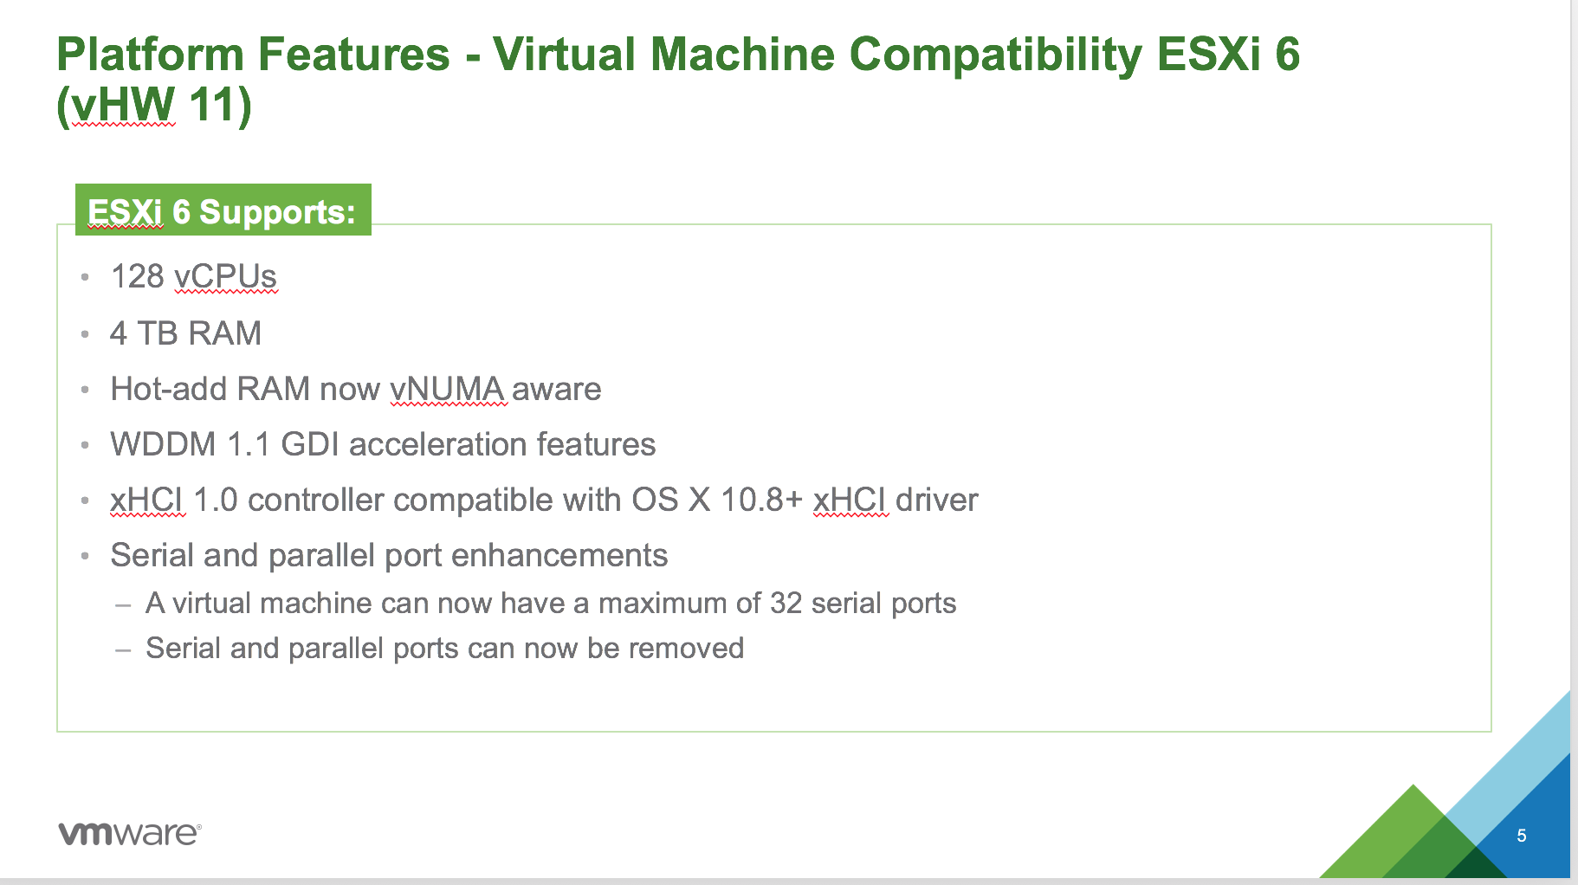The width and height of the screenshot is (1578, 885).
Task: Click the 128 vCPUs bullet
Action: point(193,277)
